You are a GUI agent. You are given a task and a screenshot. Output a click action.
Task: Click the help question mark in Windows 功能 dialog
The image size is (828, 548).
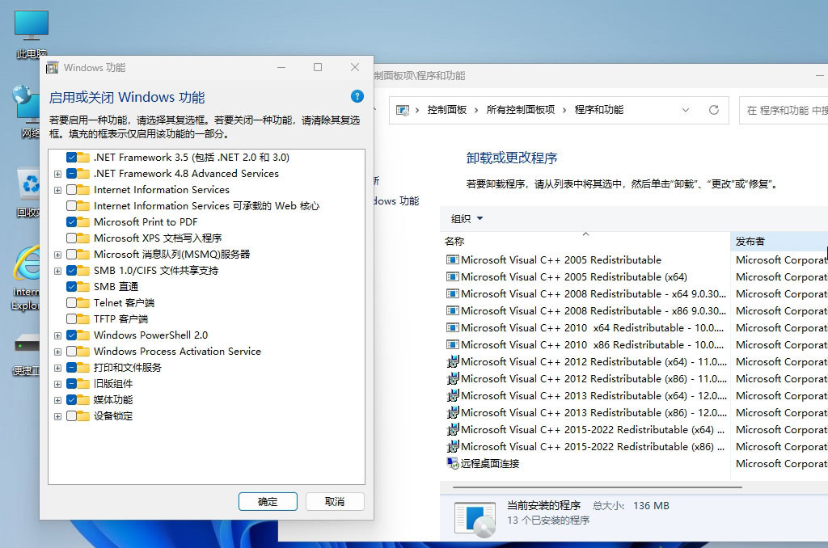357,95
